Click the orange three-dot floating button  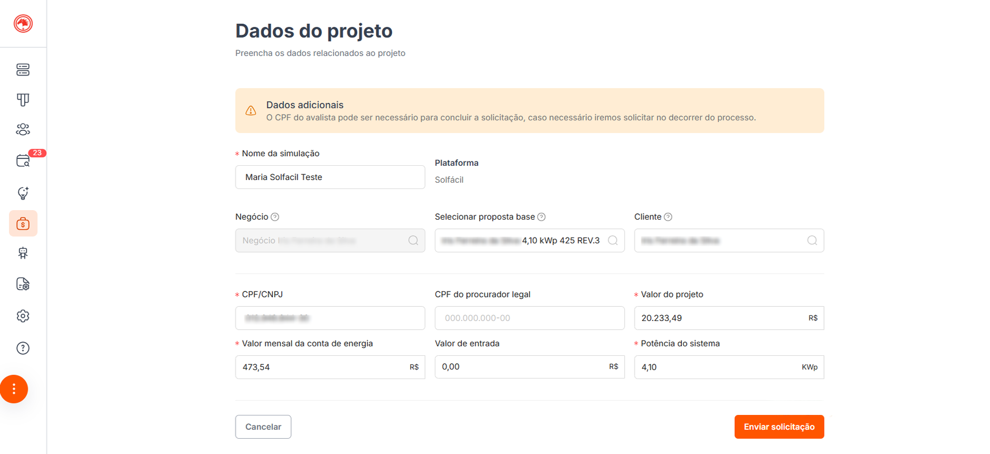point(14,390)
